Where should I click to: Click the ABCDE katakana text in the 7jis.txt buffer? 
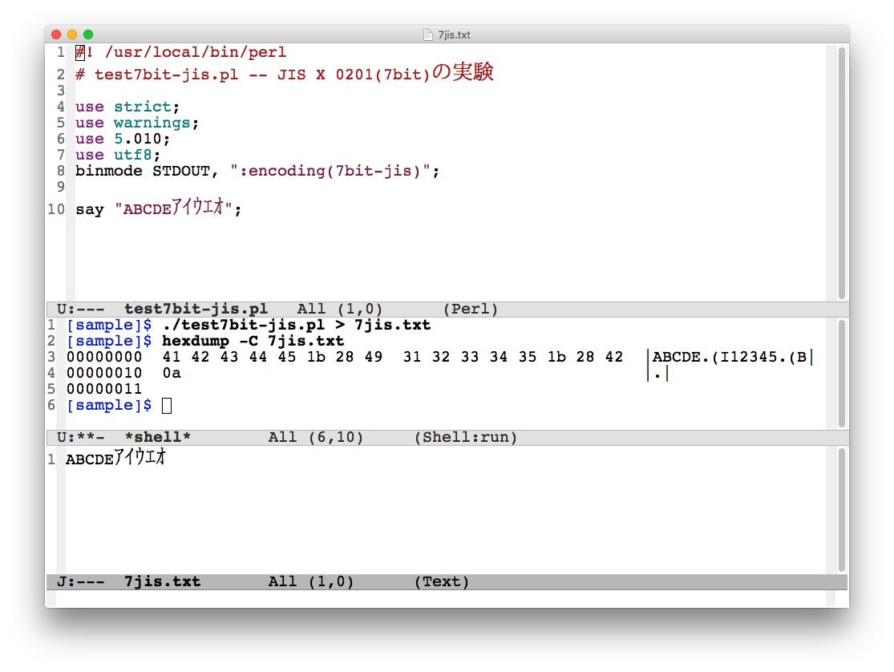[115, 458]
